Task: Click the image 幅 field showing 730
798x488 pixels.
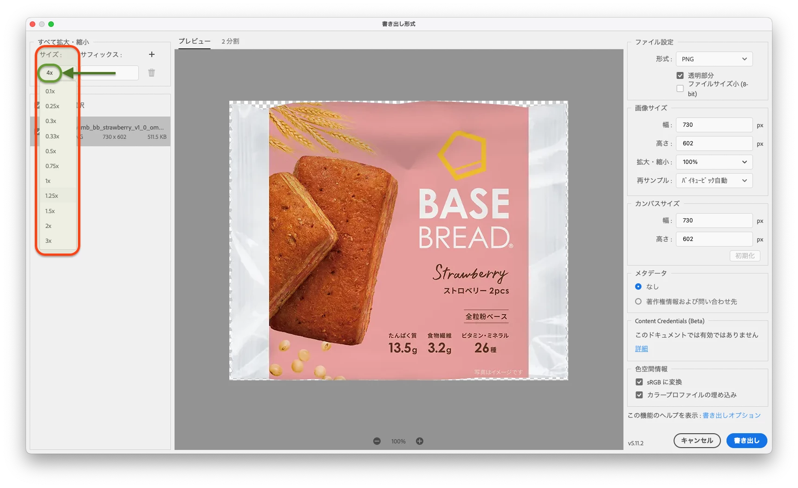Action: [714, 125]
